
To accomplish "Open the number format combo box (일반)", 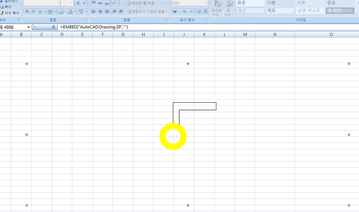I will tap(189, 3).
